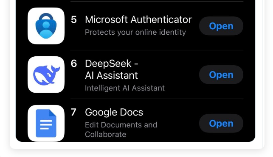The height and width of the screenshot is (157, 273).
Task: Click the whale tail on DeepSeek logo
Action: (x=55, y=69)
